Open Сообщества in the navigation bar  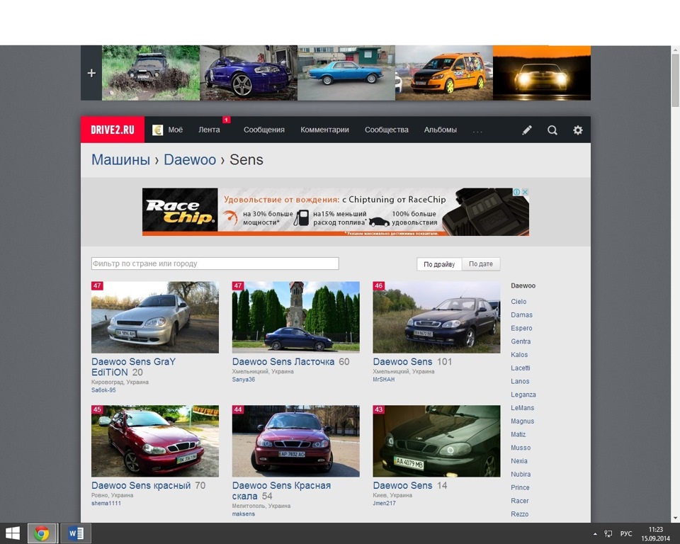tap(387, 130)
